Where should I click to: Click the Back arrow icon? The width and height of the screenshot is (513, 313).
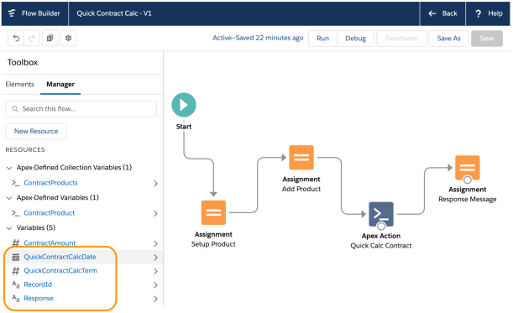point(432,13)
